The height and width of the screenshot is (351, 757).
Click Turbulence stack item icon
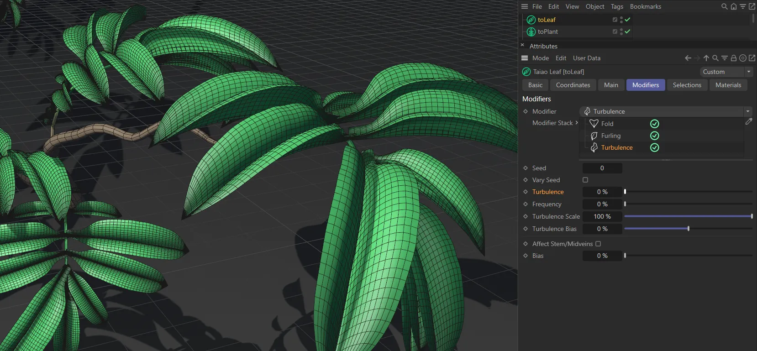594,147
